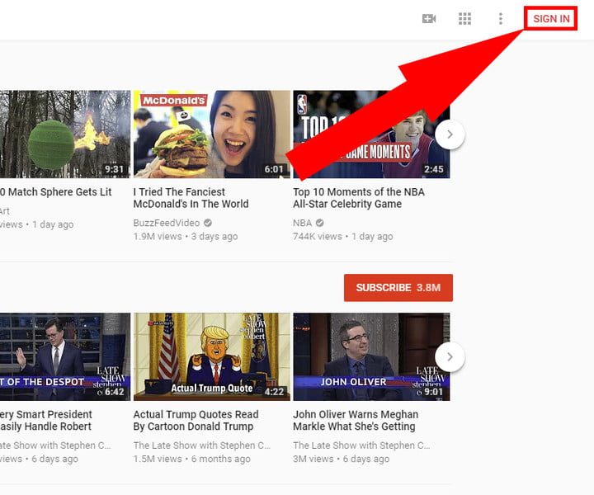This screenshot has width=594, height=495.
Task: Open the BuzzFeedVideo channel link
Action: tap(167, 223)
